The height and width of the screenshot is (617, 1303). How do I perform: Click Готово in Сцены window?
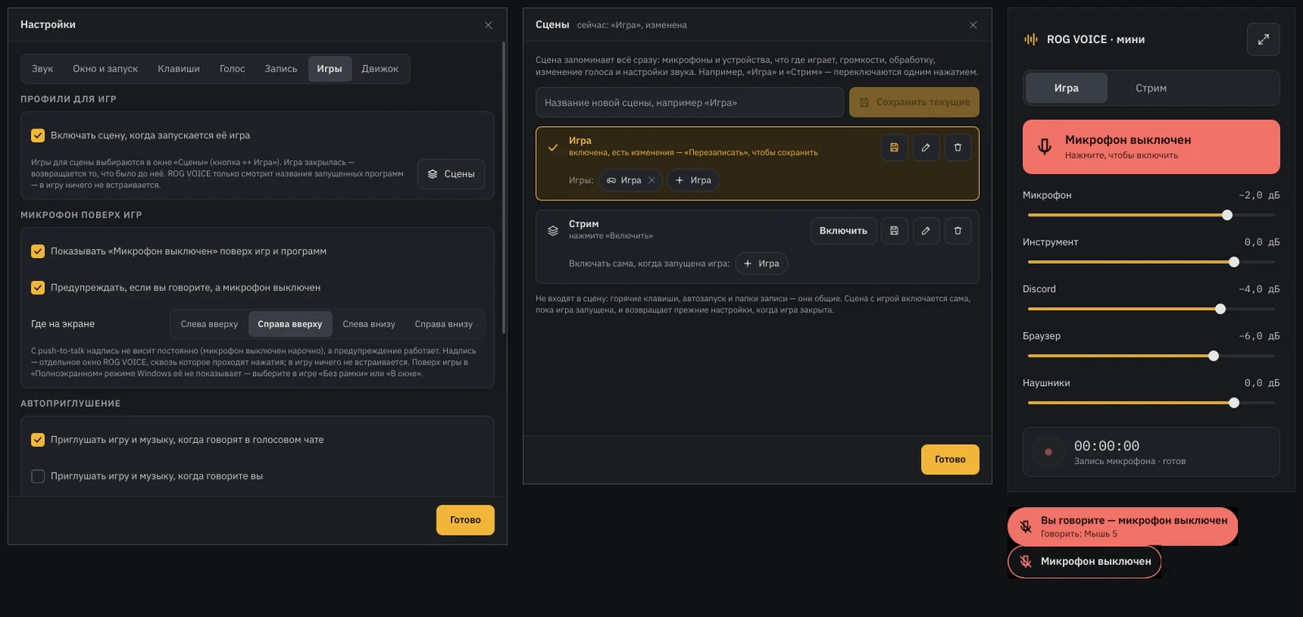tap(950, 460)
